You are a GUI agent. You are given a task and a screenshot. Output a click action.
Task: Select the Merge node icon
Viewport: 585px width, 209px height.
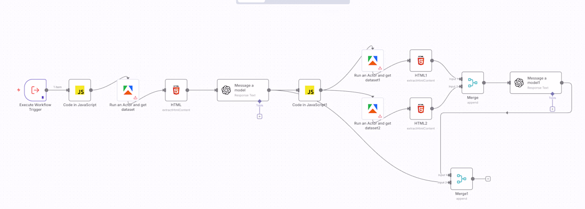pos(473,83)
